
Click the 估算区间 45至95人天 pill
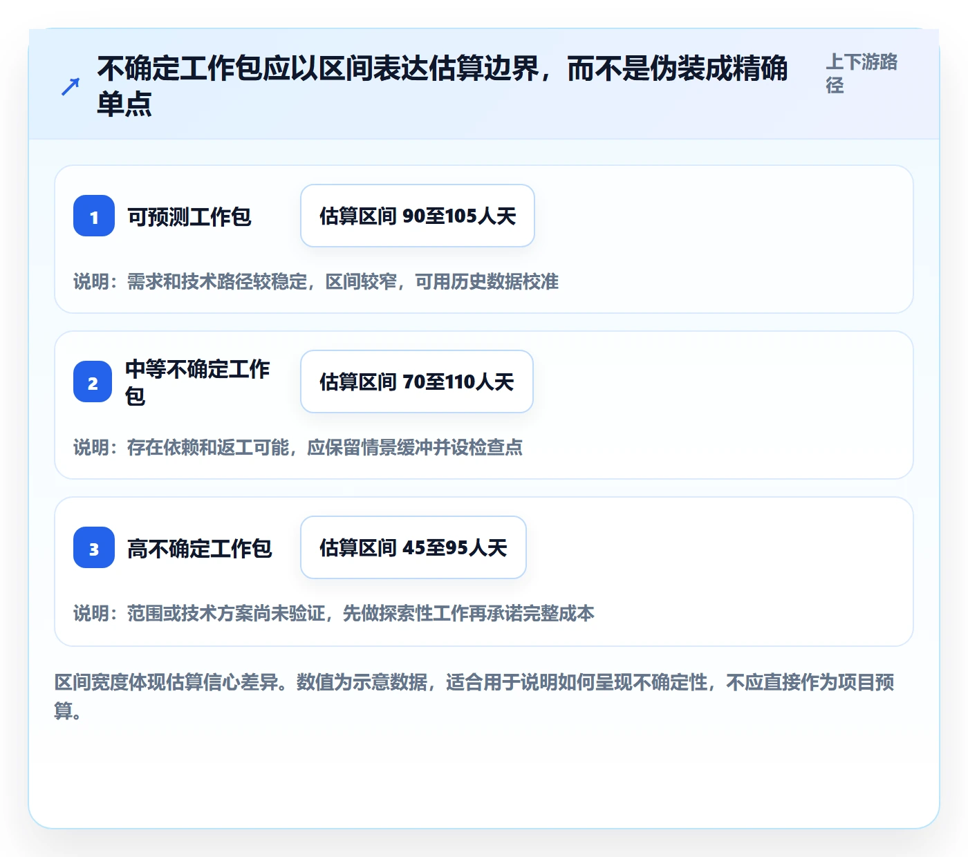[x=413, y=547]
